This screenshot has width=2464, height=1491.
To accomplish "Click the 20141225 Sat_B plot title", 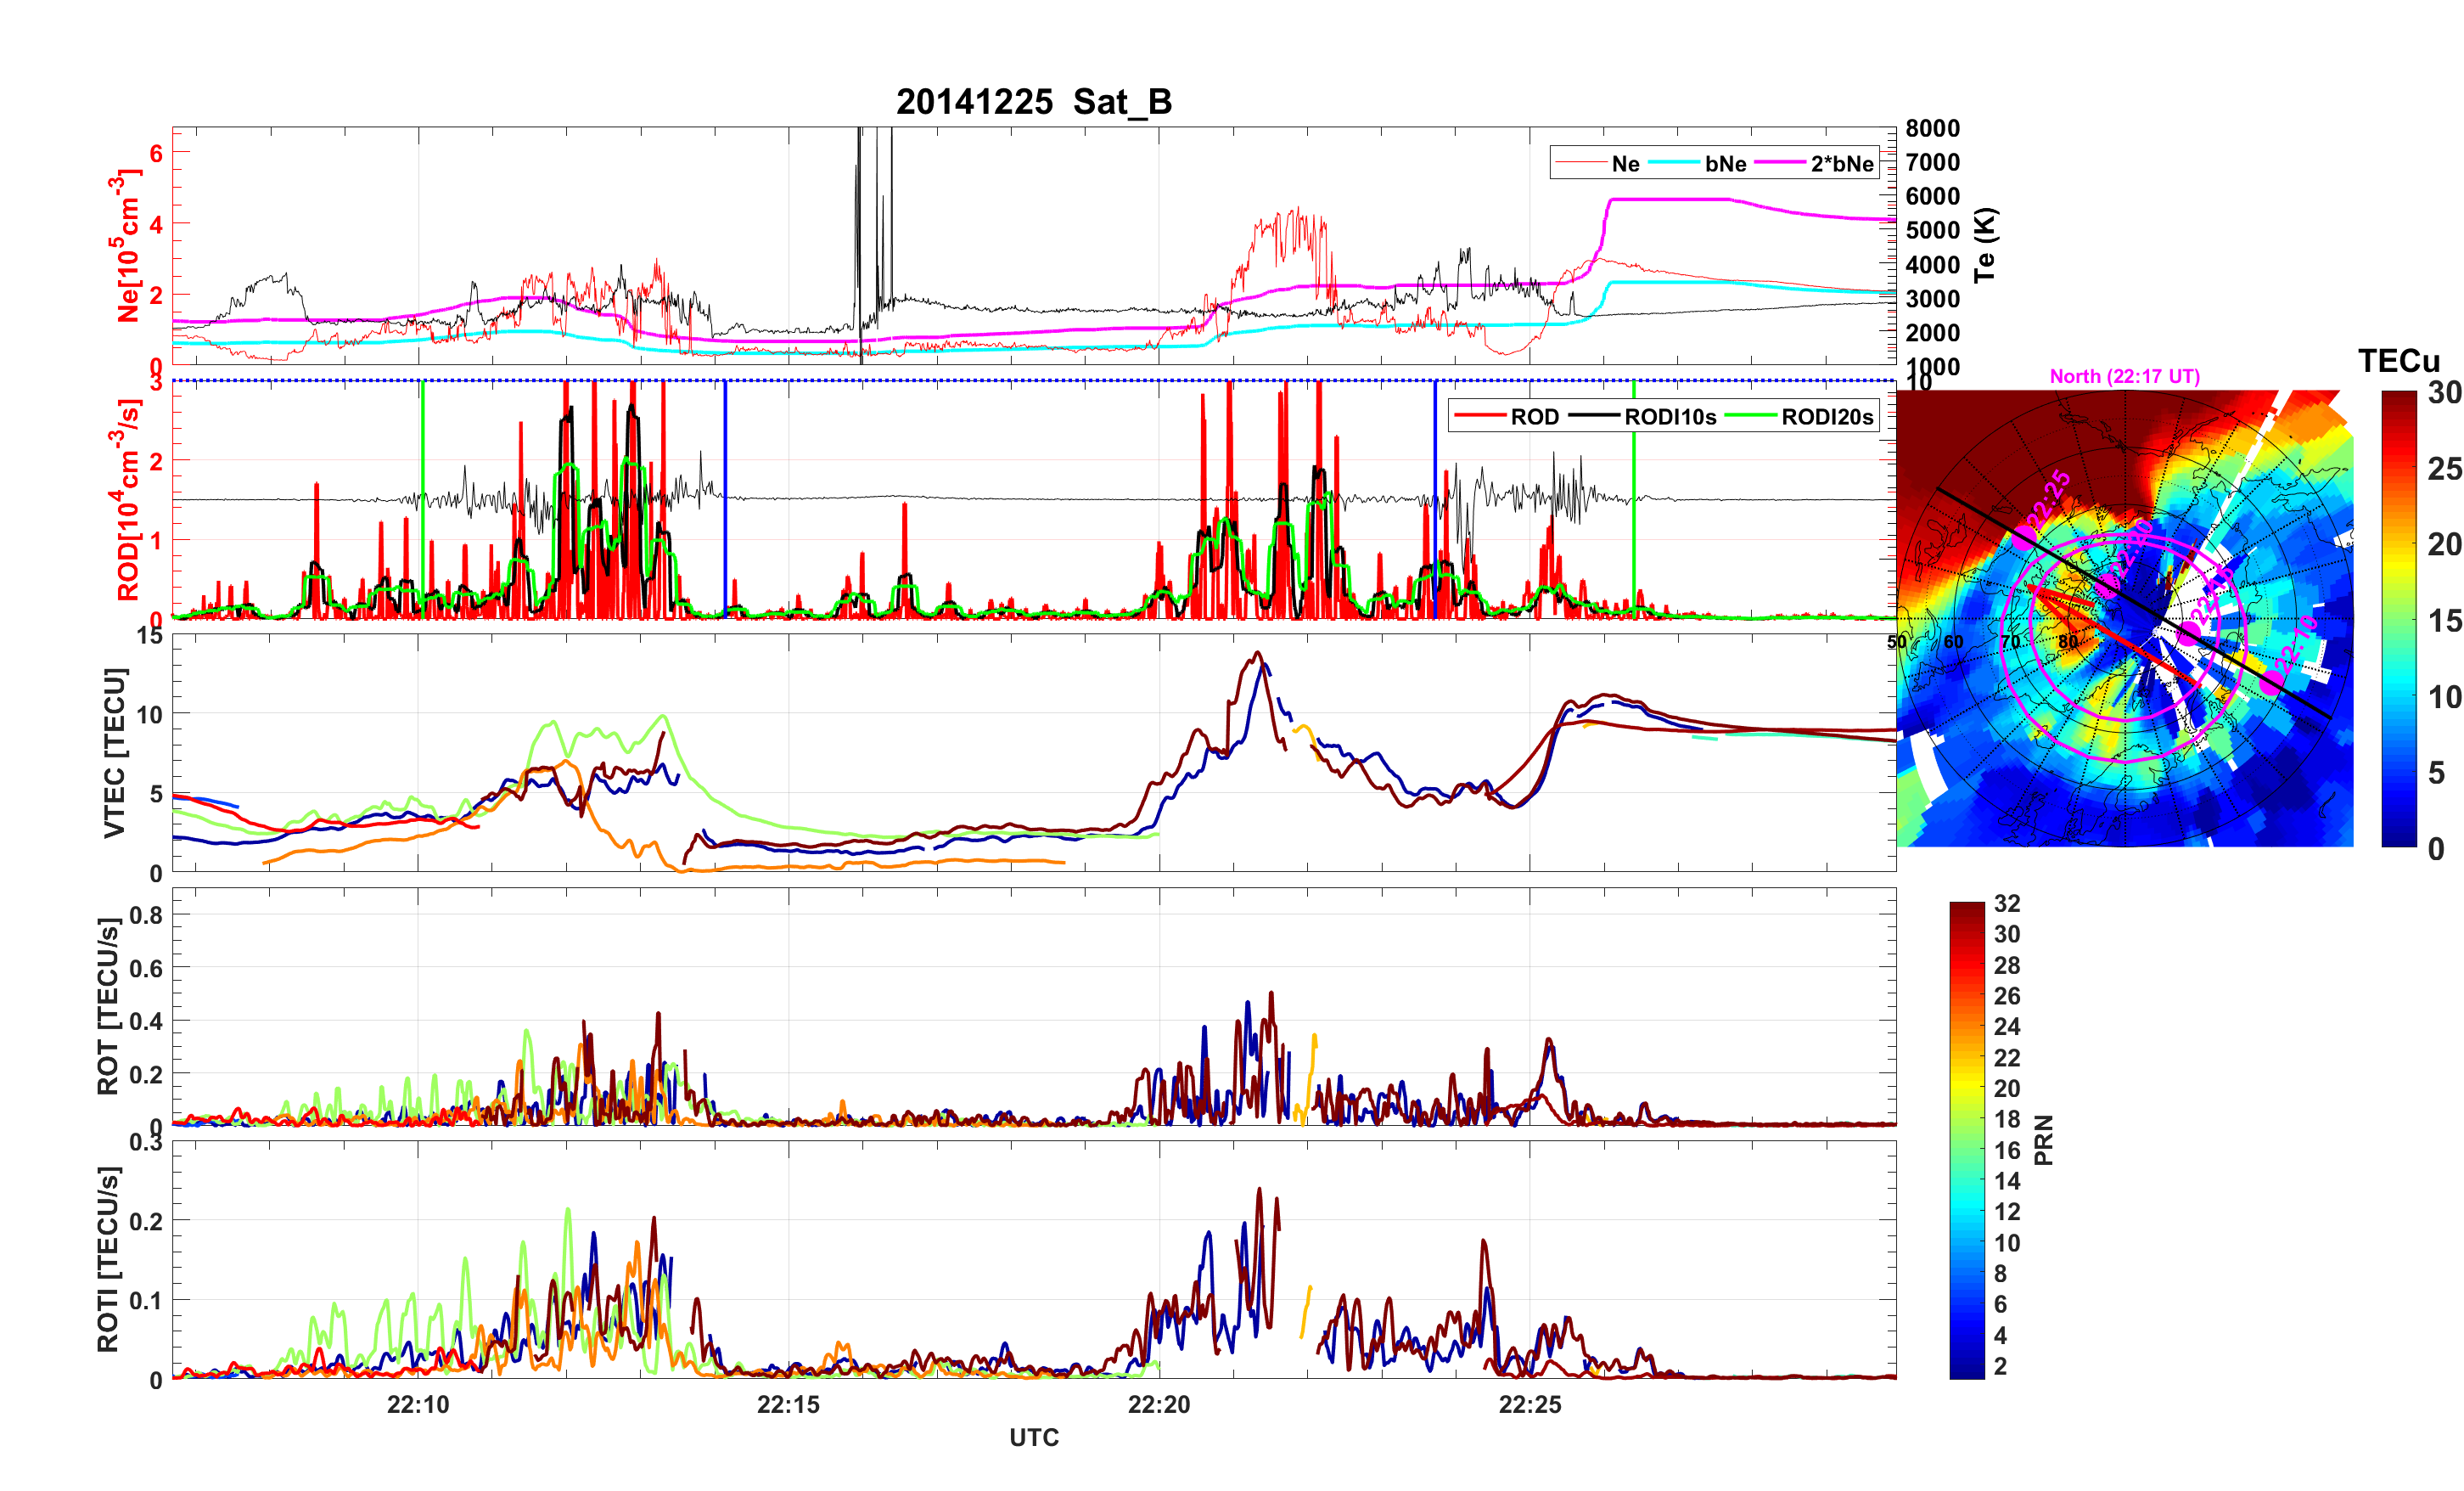I will click(x=1033, y=102).
